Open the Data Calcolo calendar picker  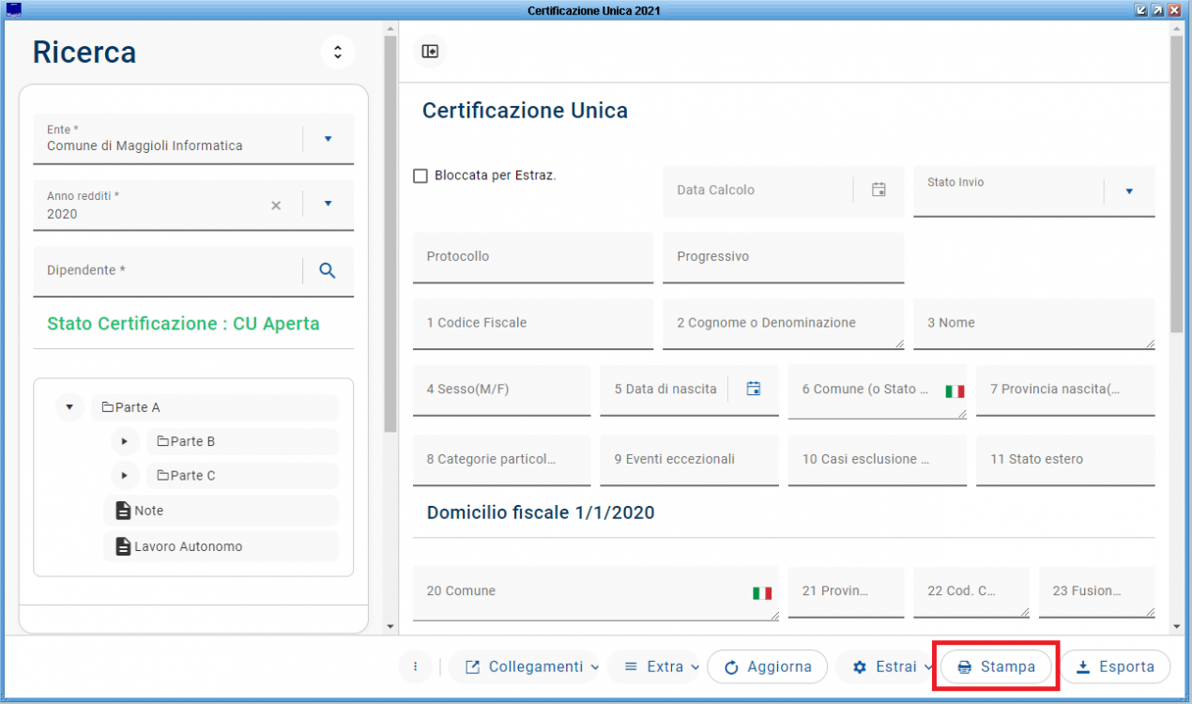(879, 190)
